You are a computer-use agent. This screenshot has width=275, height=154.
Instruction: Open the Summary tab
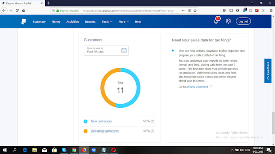[x=39, y=22]
